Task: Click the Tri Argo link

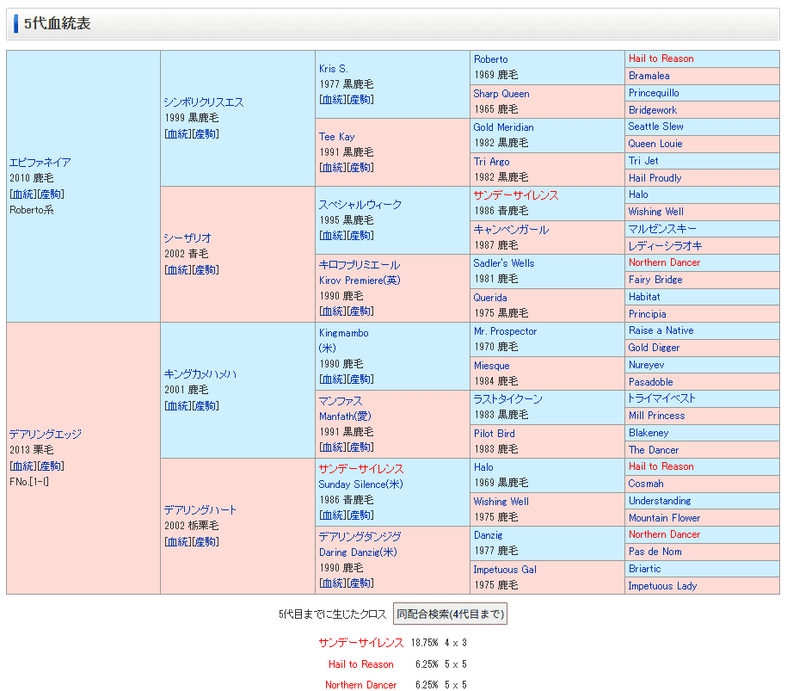Action: click(491, 161)
